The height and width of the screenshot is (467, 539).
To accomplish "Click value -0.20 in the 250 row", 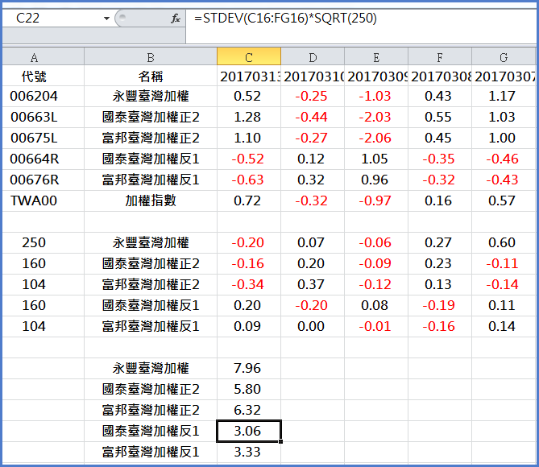I will (249, 243).
